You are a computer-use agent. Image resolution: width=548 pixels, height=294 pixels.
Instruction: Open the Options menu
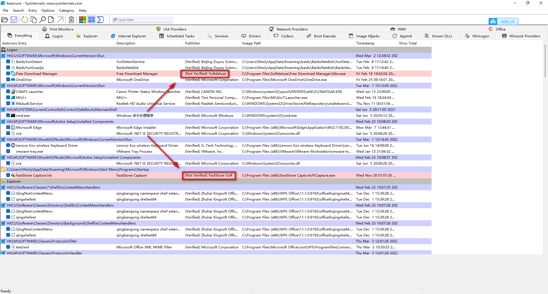click(48, 11)
